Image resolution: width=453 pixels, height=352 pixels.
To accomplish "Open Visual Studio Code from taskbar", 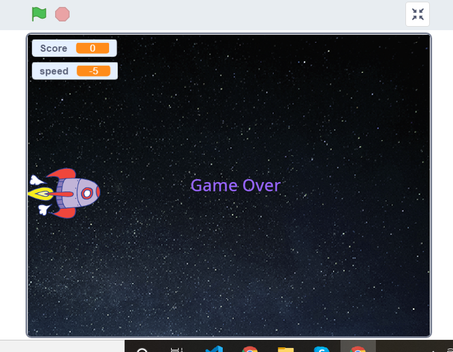I will pyautogui.click(x=214, y=349).
